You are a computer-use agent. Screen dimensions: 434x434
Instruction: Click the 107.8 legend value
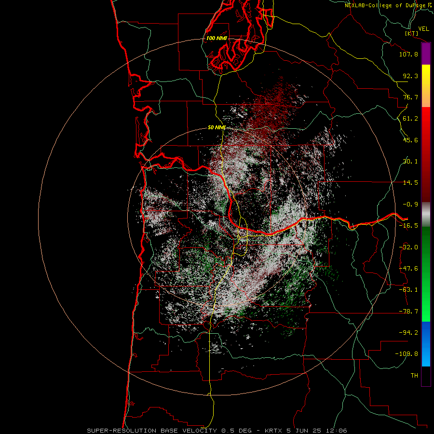pos(408,54)
